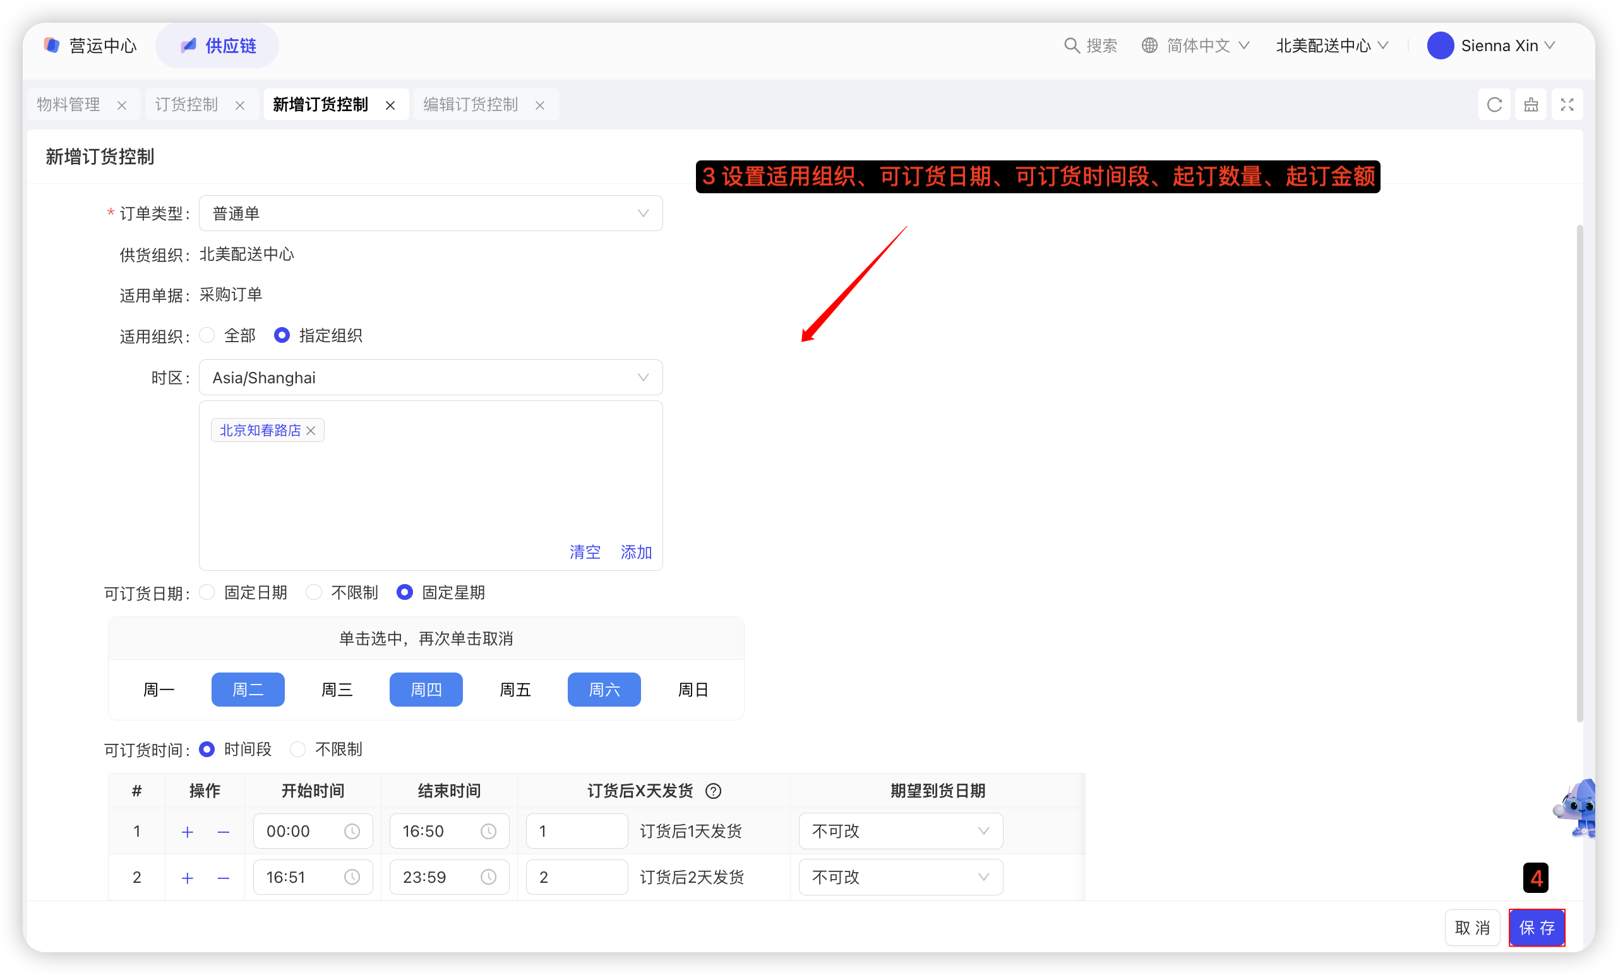The image size is (1618, 975).
Task: Click the fullscreen expand icon
Action: pyautogui.click(x=1567, y=104)
